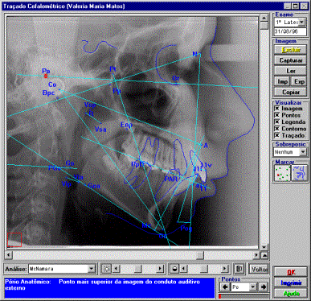The image size is (311, 301).
Task: Click the exam date input field
Action: (290, 31)
